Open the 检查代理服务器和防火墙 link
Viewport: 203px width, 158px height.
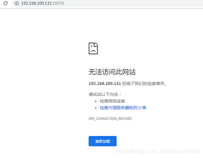pos(123,108)
